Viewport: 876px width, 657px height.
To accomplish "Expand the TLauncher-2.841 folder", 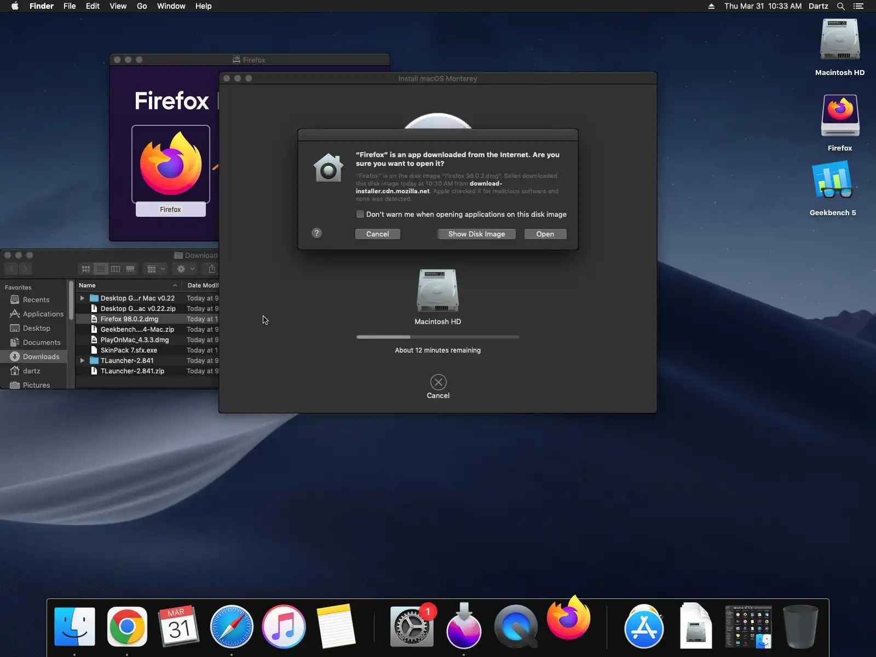I will pos(82,361).
